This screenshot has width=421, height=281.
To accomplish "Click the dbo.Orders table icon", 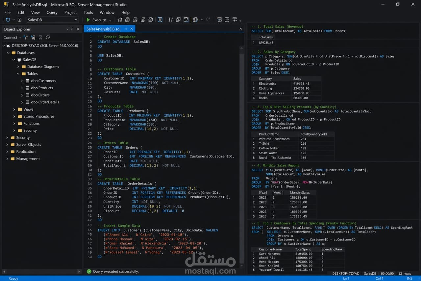I will click(x=27, y=95).
